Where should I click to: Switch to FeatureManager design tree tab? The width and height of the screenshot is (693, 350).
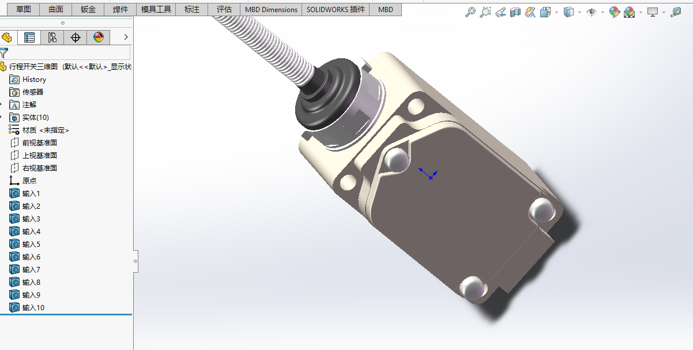click(7, 37)
